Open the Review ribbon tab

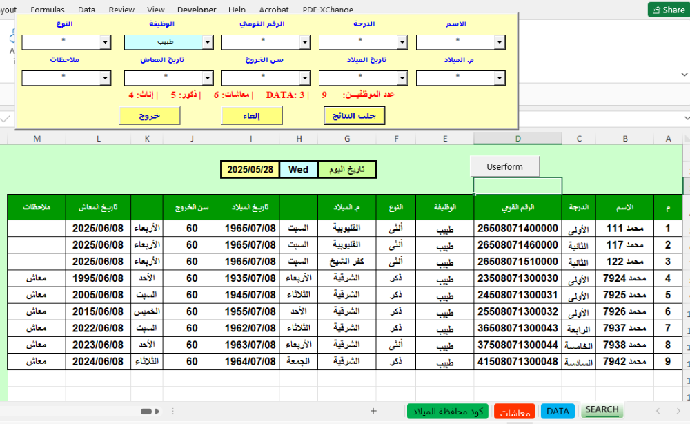coord(121,9)
